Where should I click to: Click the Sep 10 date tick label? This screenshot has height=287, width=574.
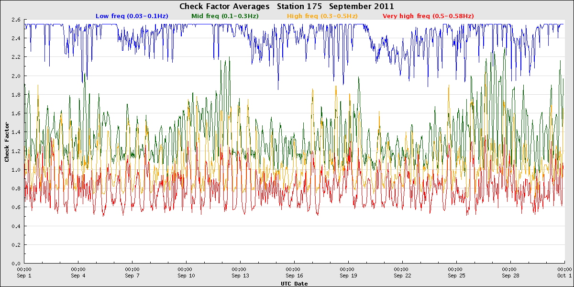(186, 276)
